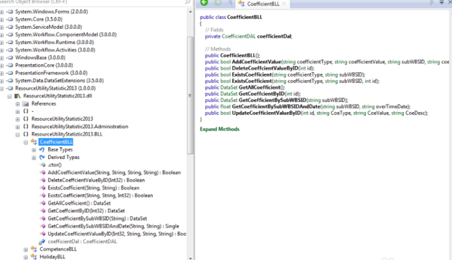452x260 pixels.
Task: Click the ResourceUtilityStatistic2013.dll module icon
Action: (x=17, y=96)
